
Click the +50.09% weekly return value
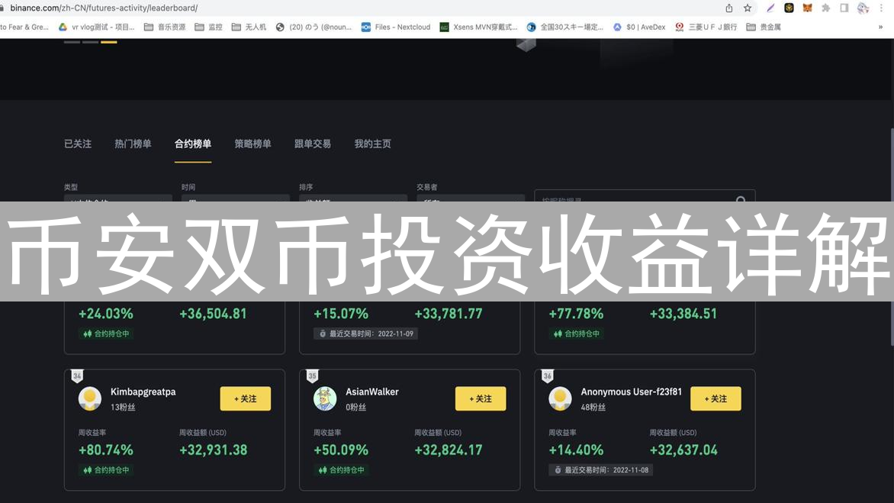[341, 450]
